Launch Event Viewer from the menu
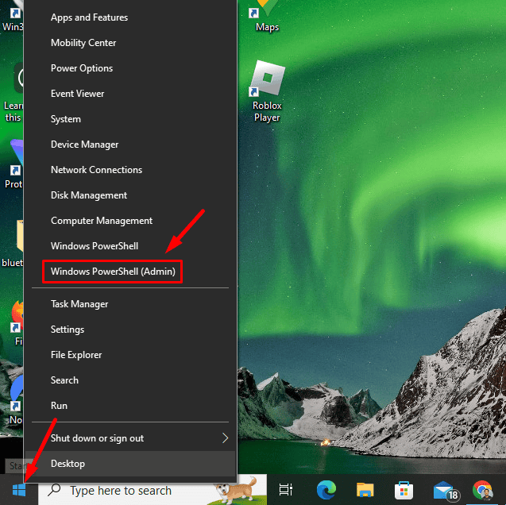This screenshot has width=506, height=505. (130, 94)
